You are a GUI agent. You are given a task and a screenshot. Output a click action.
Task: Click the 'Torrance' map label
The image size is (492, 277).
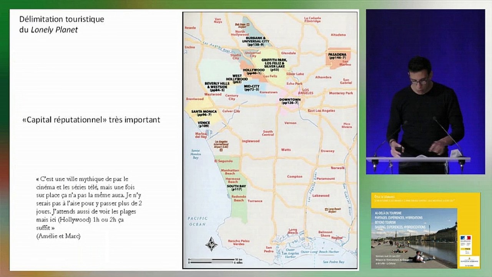[x=255, y=201]
